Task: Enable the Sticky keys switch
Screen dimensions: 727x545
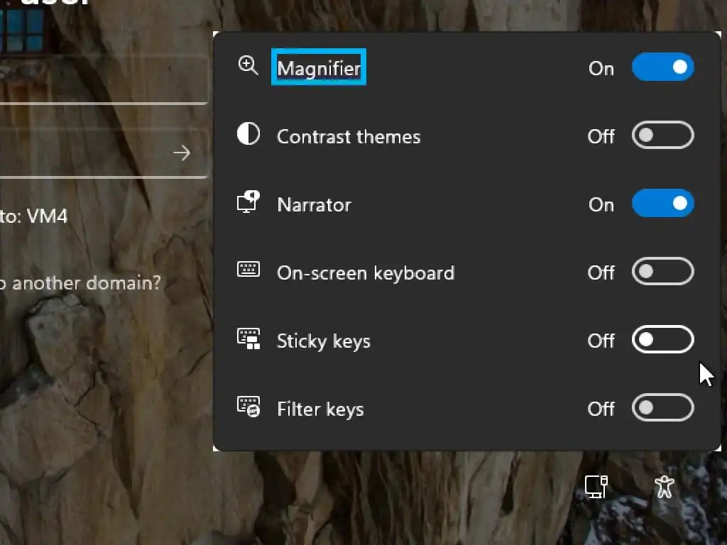Action: click(x=662, y=340)
